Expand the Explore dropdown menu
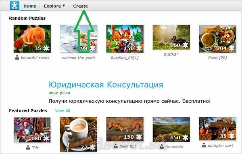 point(54,6)
